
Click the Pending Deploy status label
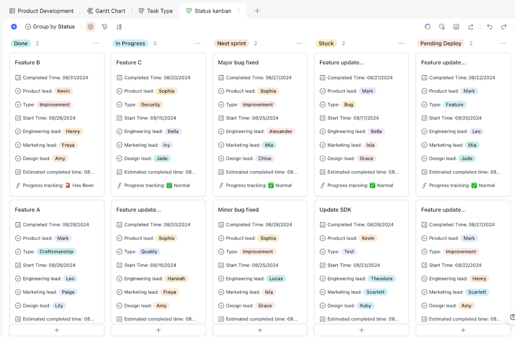click(x=441, y=43)
